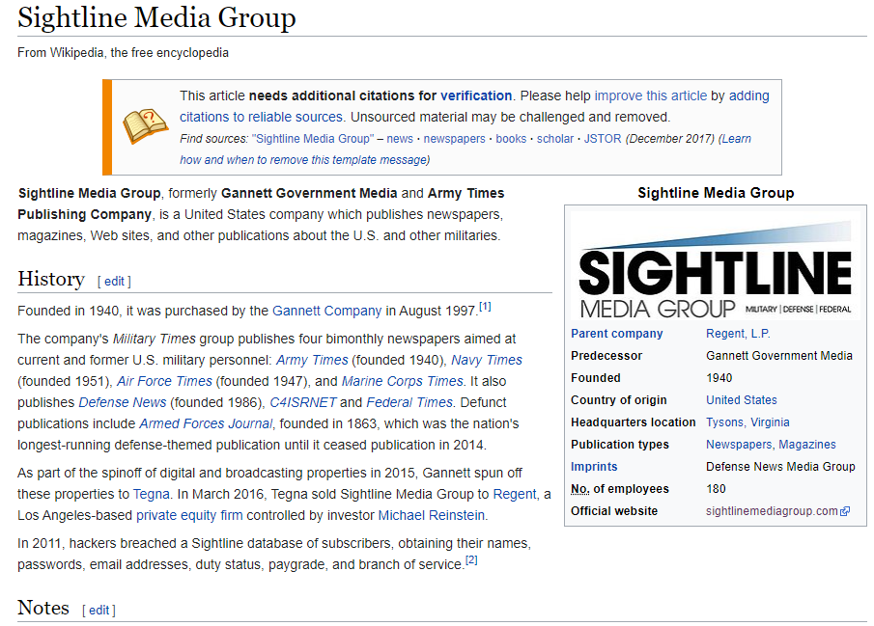
Task: Click the 'Country of origin' label
Action: coord(619,400)
